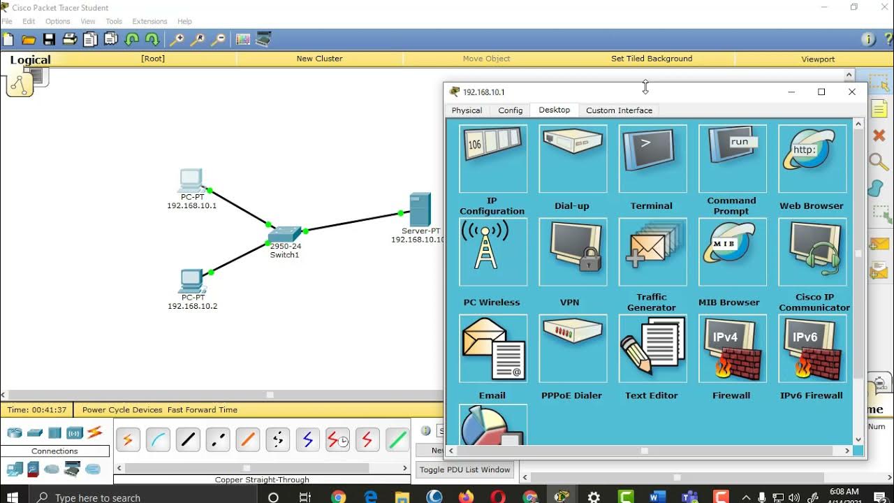Click the New Cluster button
This screenshot has height=503, width=894.
(319, 59)
